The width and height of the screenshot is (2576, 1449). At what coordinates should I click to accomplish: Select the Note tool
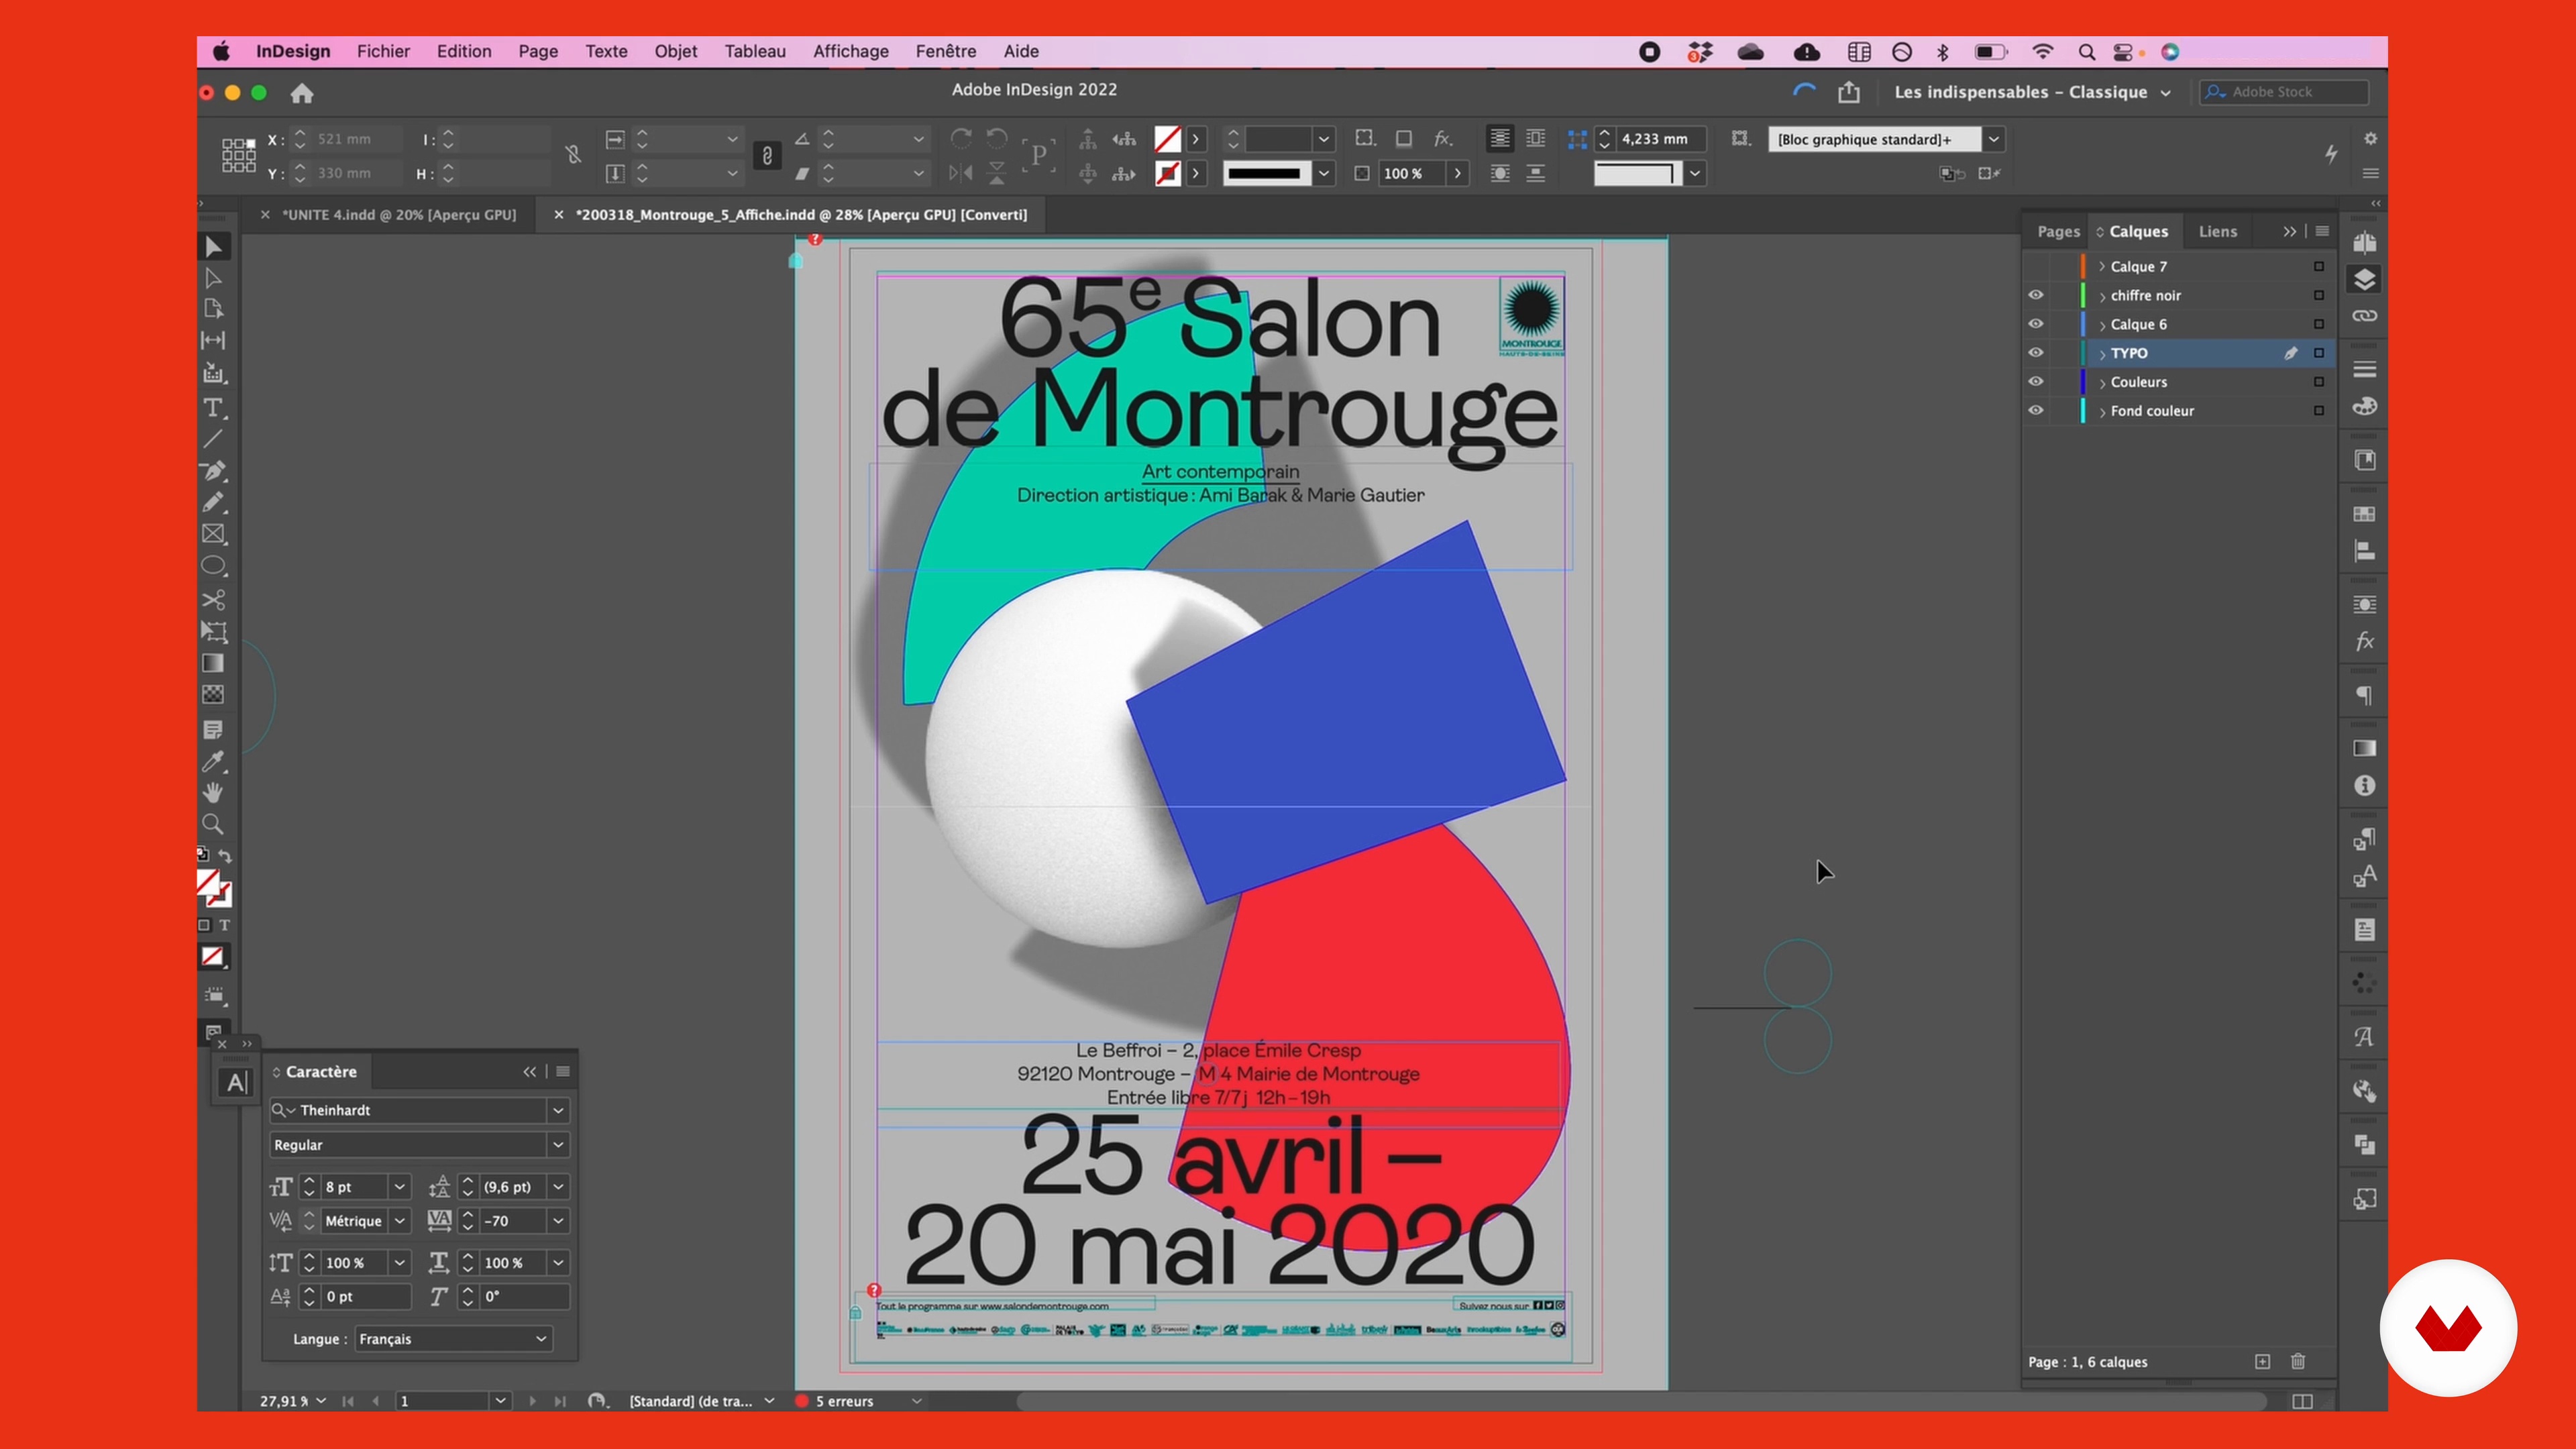[x=213, y=730]
